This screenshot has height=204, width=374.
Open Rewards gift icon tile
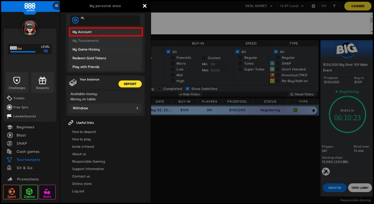(x=42, y=82)
